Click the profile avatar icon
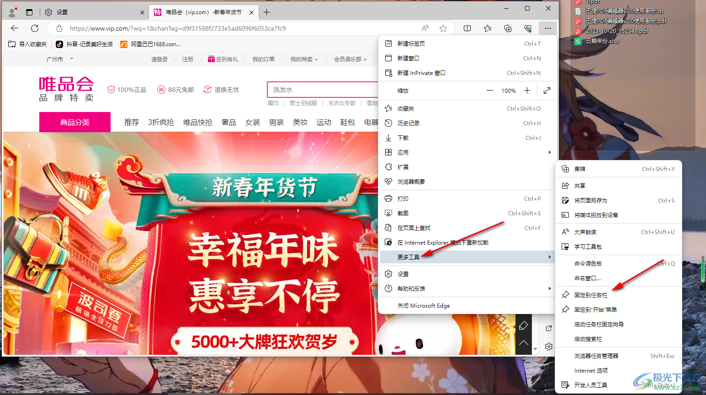 click(x=12, y=12)
